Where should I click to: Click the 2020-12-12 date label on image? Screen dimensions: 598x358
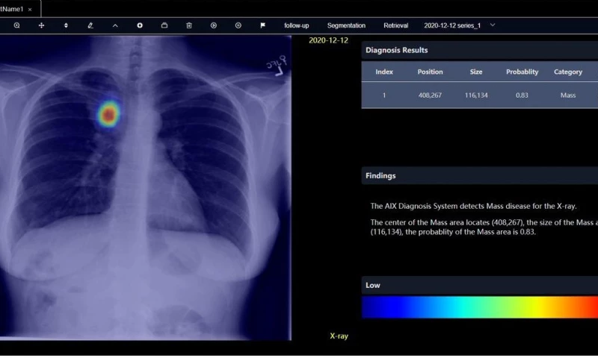tap(328, 40)
